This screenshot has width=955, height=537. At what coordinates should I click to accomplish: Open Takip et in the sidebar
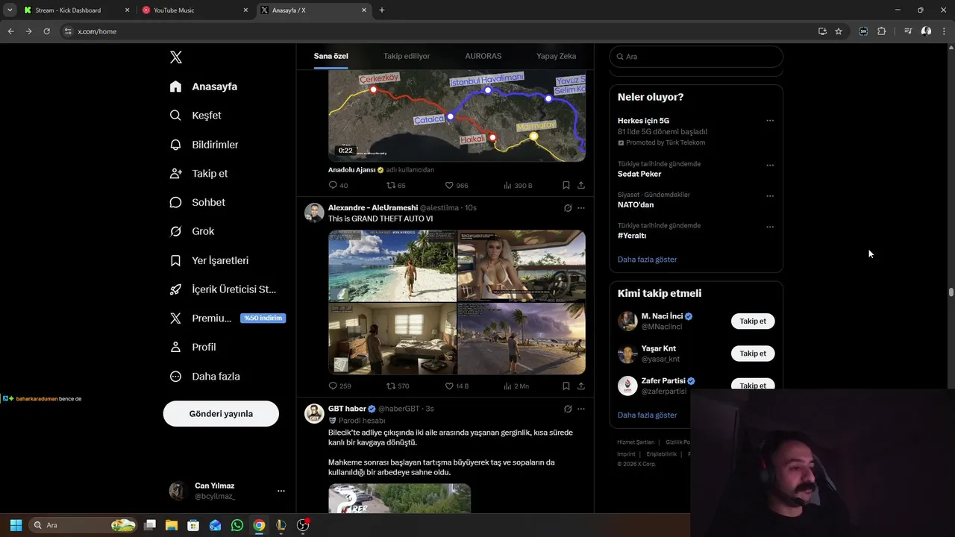click(x=198, y=173)
